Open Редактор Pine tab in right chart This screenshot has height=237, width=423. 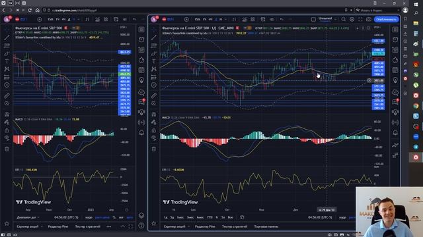[205, 226]
